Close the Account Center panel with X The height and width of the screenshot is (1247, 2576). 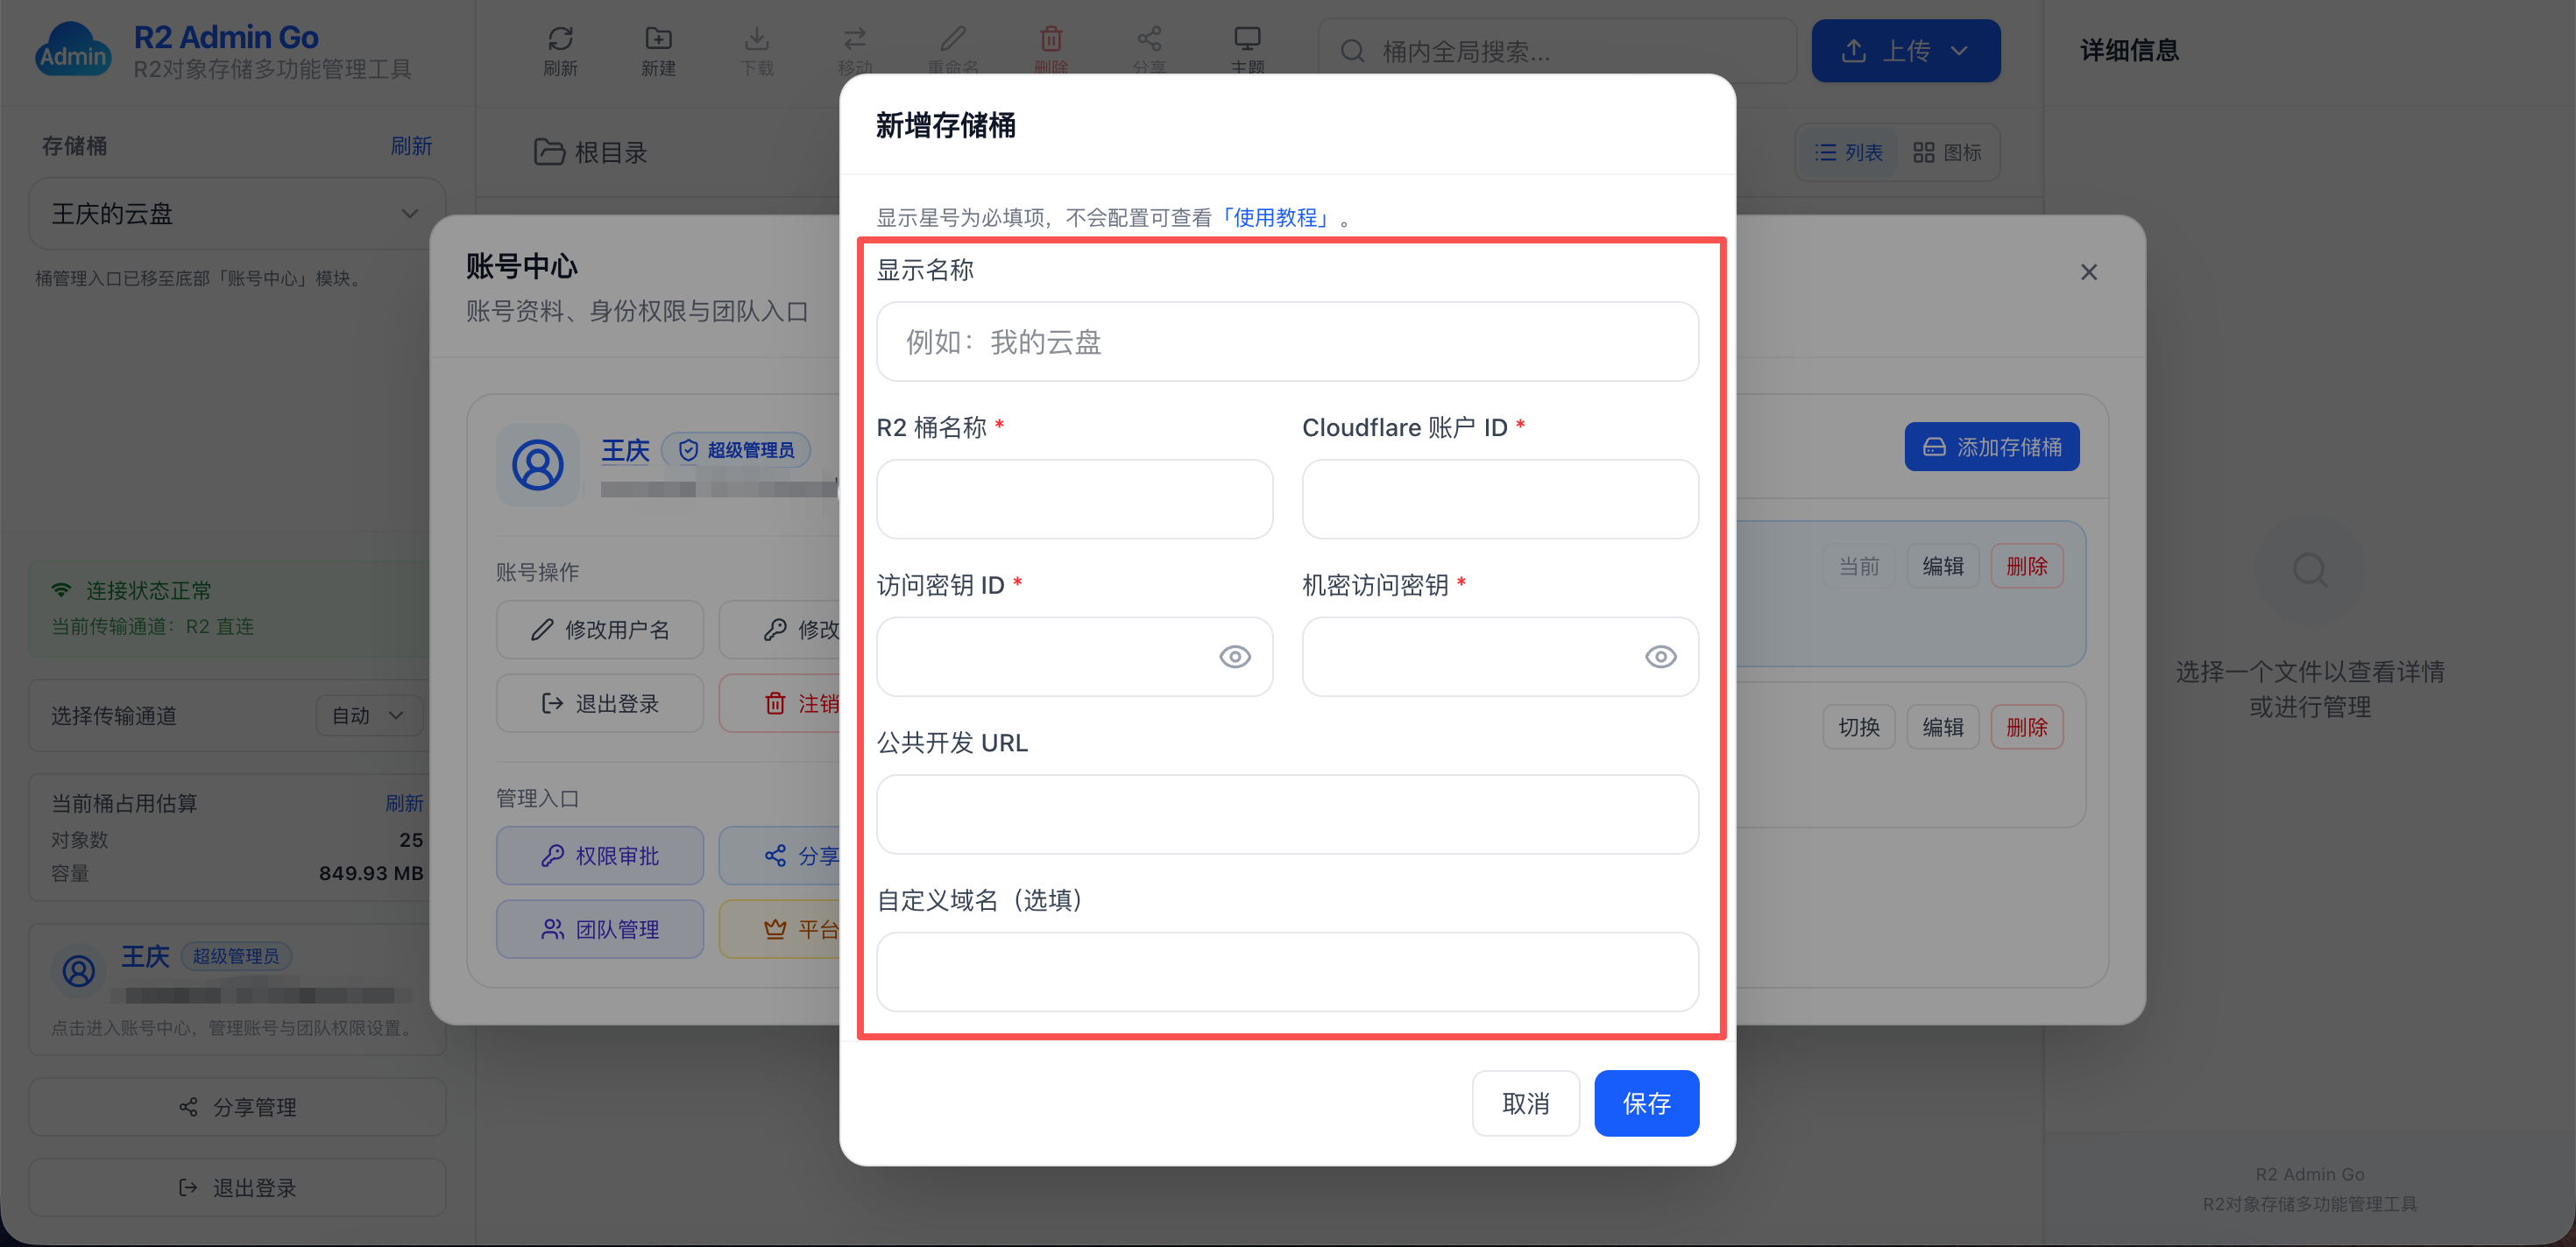point(2088,271)
